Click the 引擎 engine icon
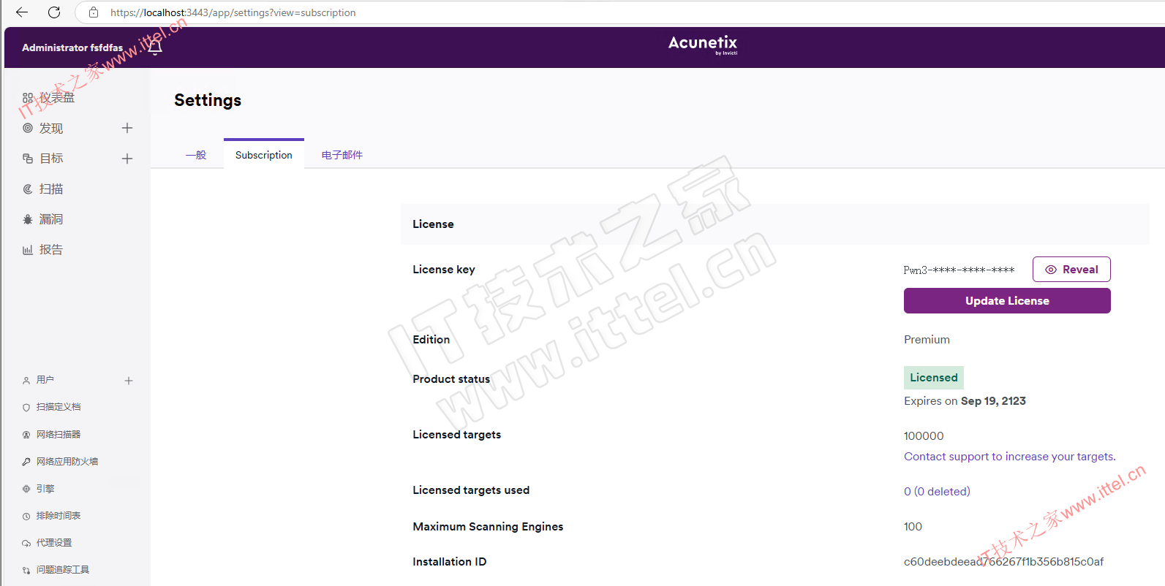The height and width of the screenshot is (586, 1165). pos(26,489)
